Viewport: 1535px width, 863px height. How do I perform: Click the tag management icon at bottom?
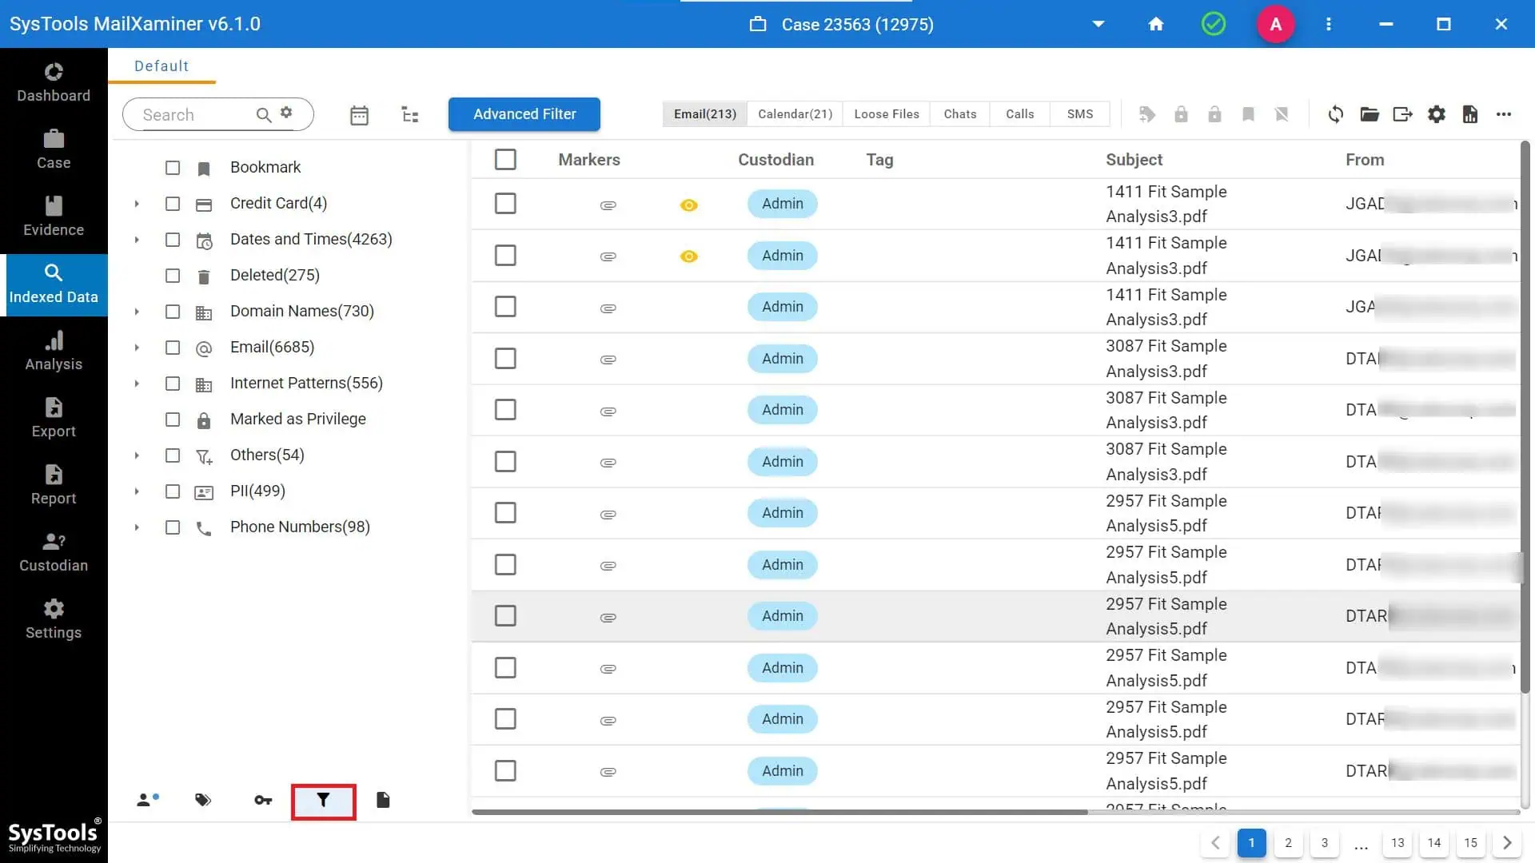click(203, 799)
